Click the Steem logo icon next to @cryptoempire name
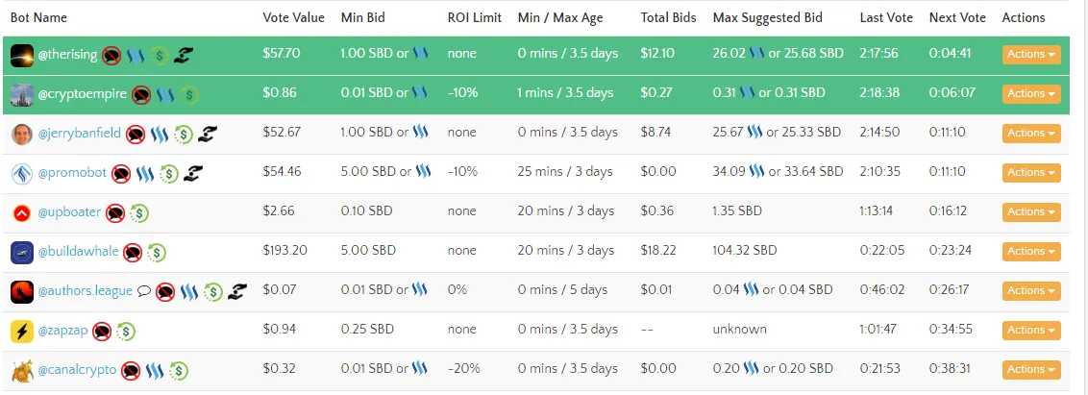The width and height of the screenshot is (1088, 395). (x=165, y=94)
